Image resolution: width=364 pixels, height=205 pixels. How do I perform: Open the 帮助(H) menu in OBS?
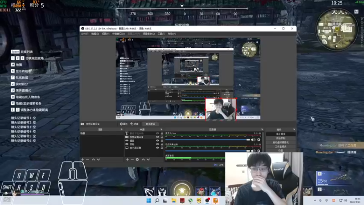172,34
